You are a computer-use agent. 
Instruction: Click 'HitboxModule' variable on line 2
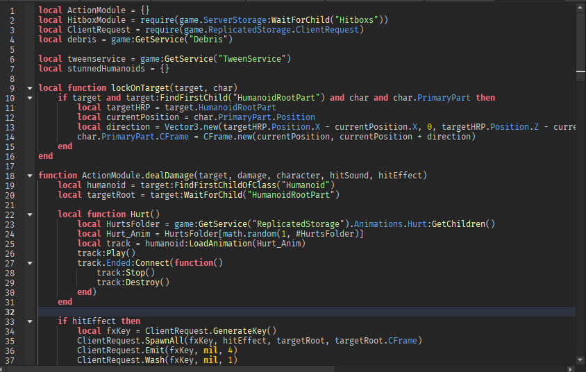point(97,20)
